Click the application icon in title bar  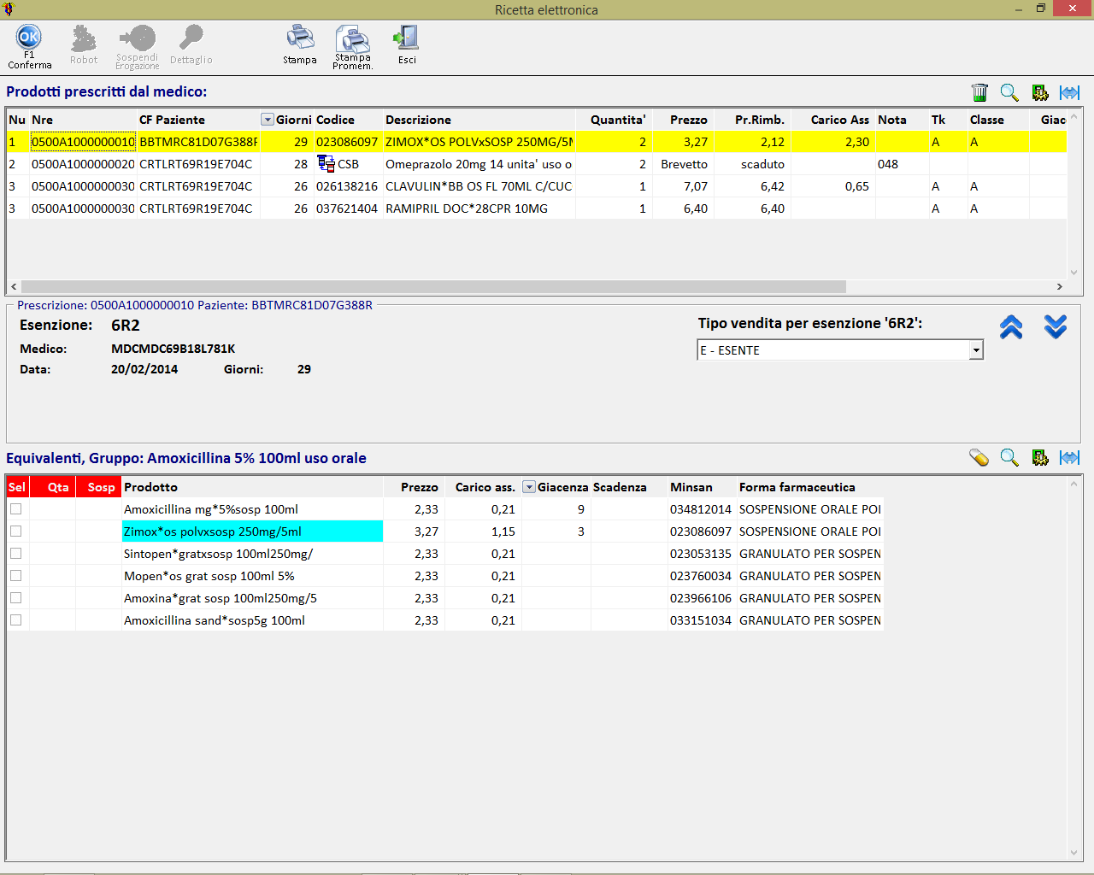(9, 9)
